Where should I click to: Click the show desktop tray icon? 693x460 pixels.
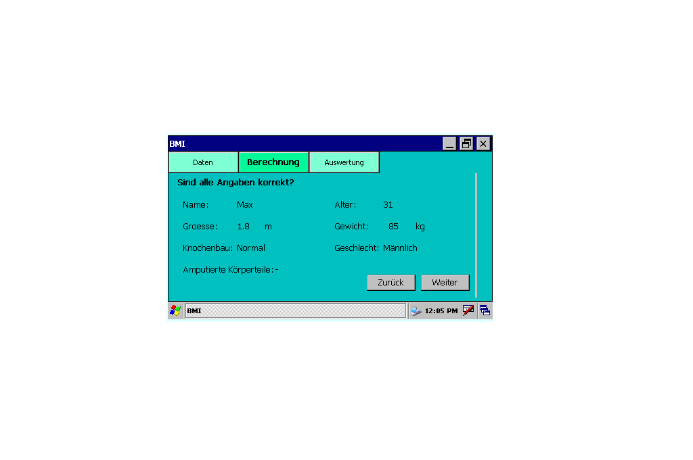pyautogui.click(x=485, y=310)
